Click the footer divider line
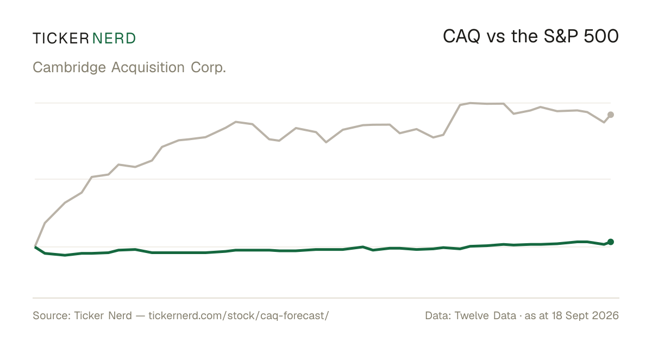 326,297
